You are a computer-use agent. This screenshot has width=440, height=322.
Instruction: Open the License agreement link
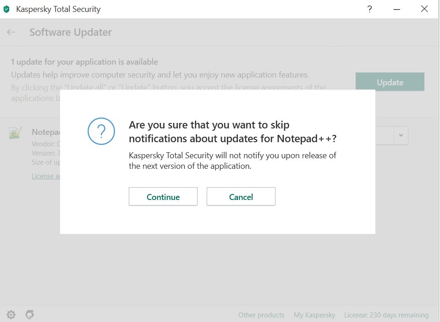tap(46, 176)
